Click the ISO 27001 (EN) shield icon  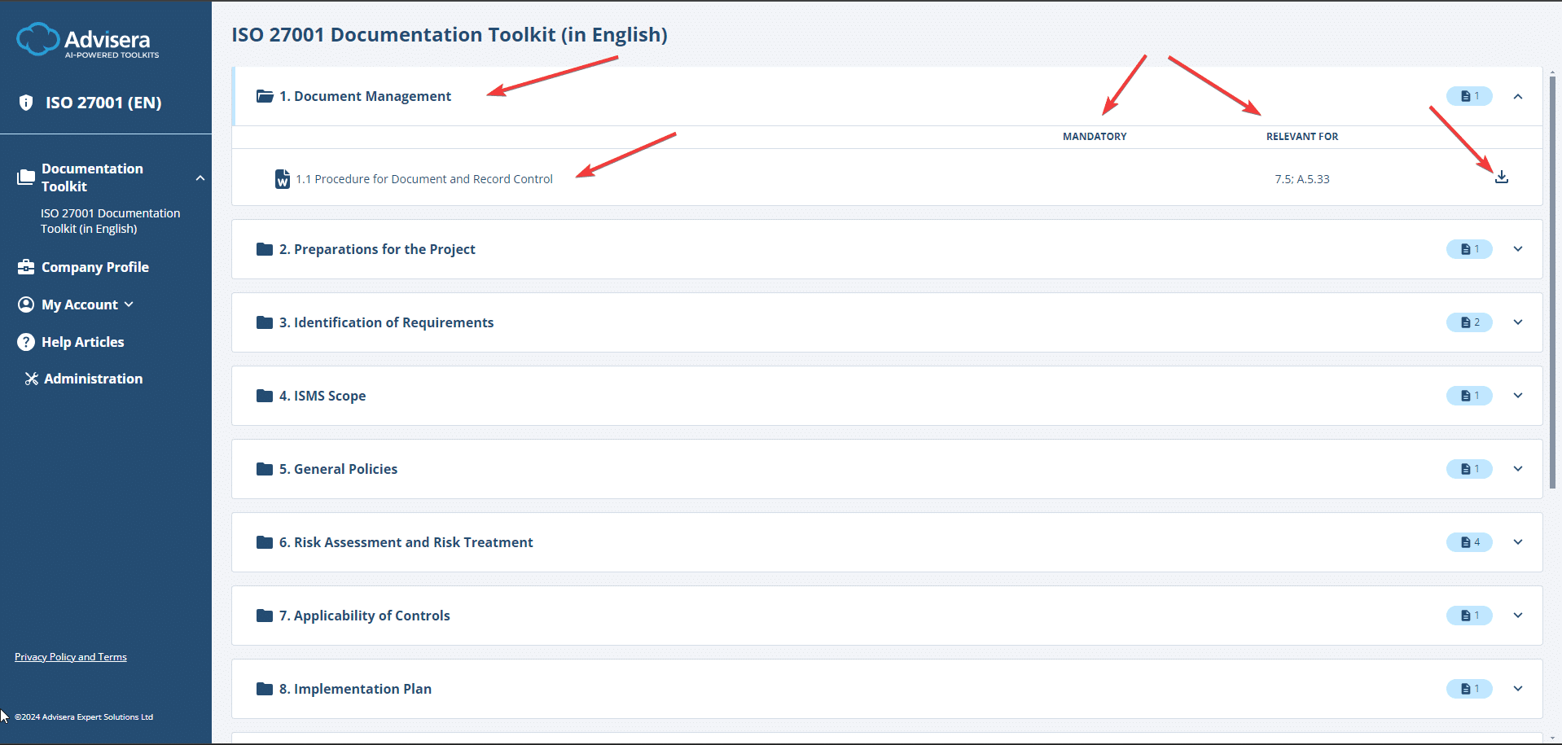click(26, 103)
